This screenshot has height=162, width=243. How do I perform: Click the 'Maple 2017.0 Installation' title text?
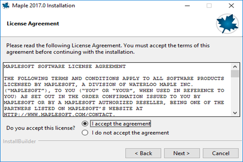pos(43,5)
